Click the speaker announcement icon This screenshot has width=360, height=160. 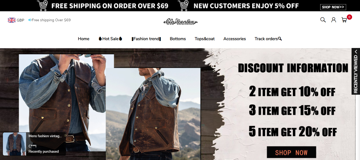30,20
